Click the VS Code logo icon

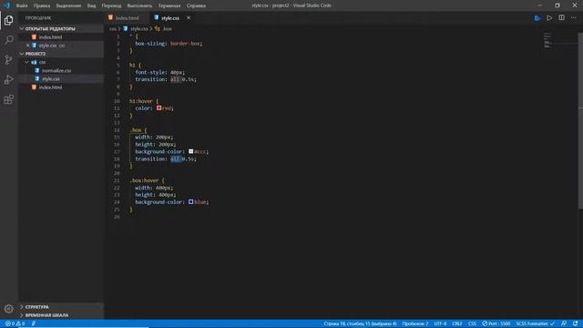click(x=6, y=5)
